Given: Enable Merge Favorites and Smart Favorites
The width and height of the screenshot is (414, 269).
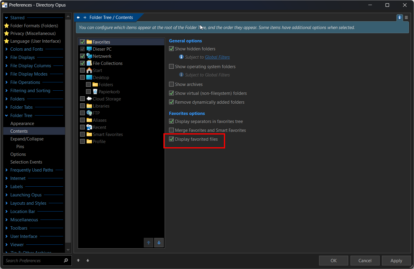Looking at the screenshot, I should tap(171, 130).
